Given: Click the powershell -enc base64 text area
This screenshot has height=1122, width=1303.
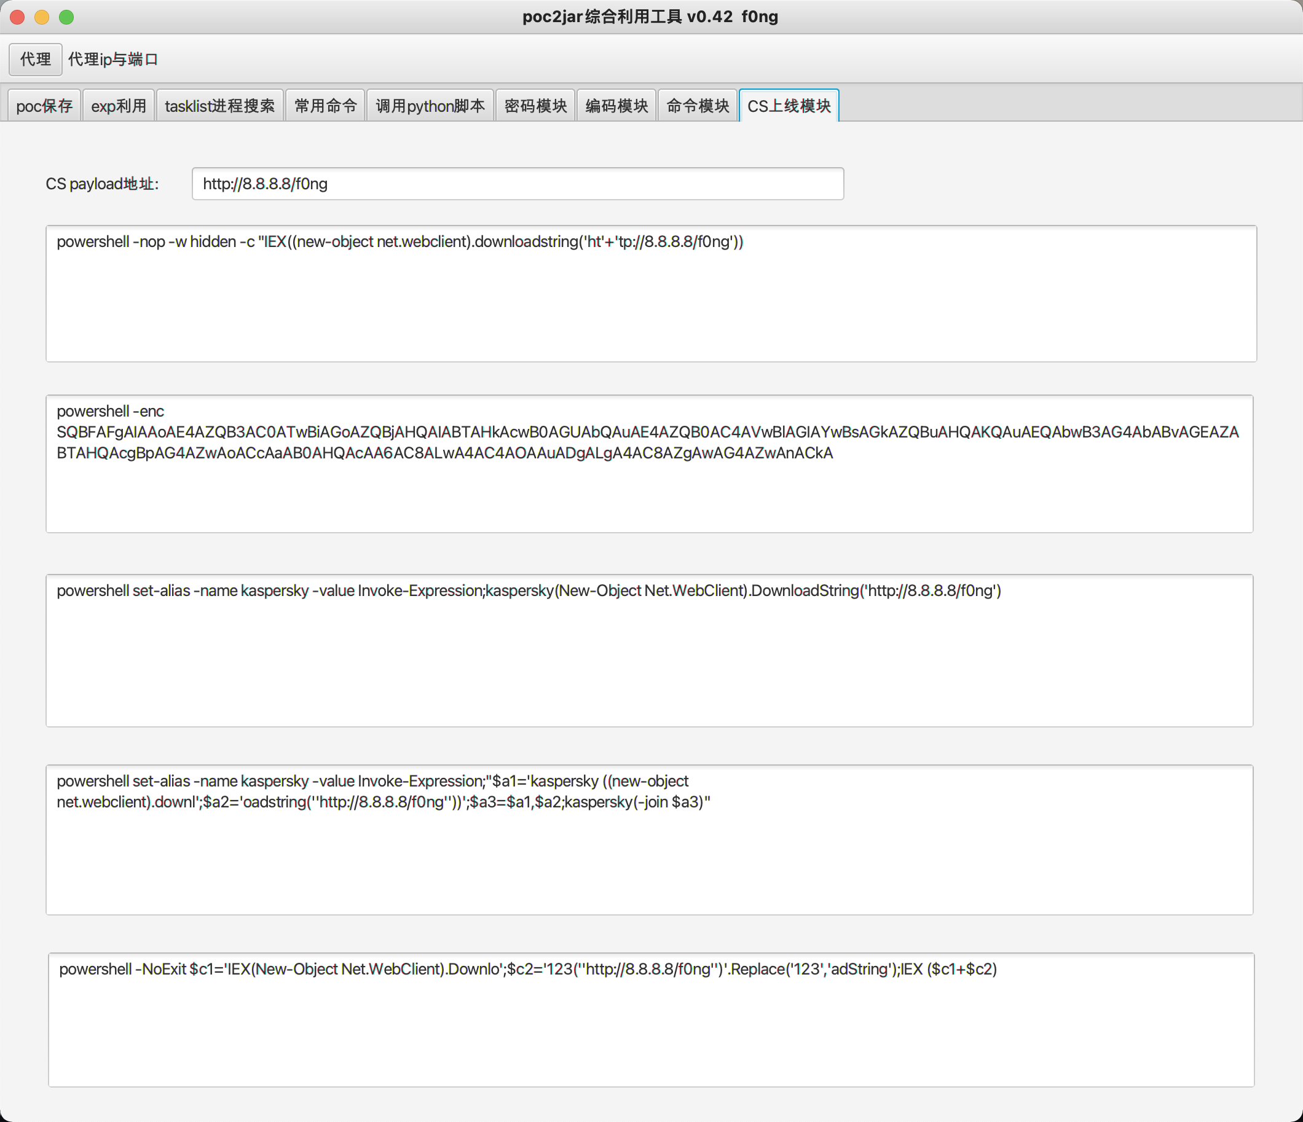Looking at the screenshot, I should click(649, 463).
